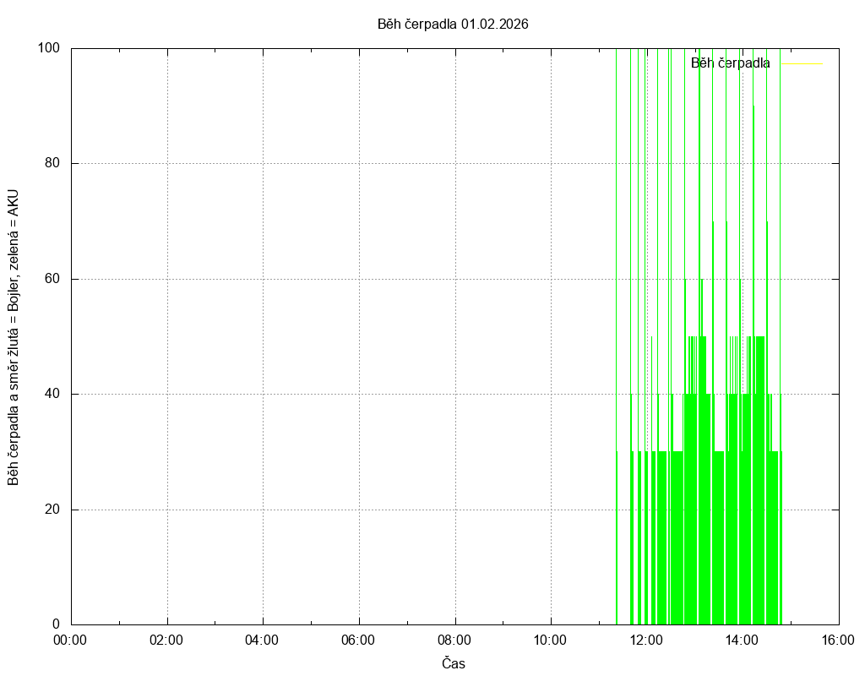This screenshot has width=865, height=676.
Task: Select the 80 y-axis tick label
Action: point(52,164)
